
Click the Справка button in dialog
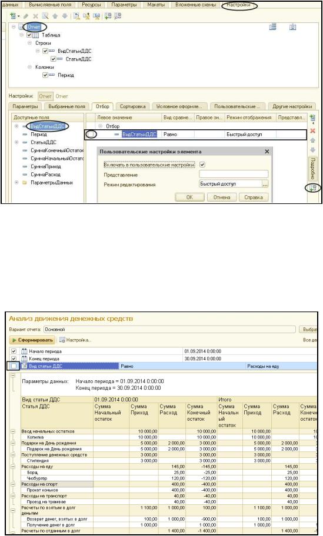click(x=254, y=197)
